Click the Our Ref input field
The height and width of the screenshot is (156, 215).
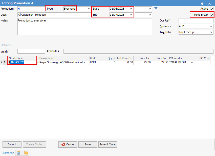click(x=196, y=21)
